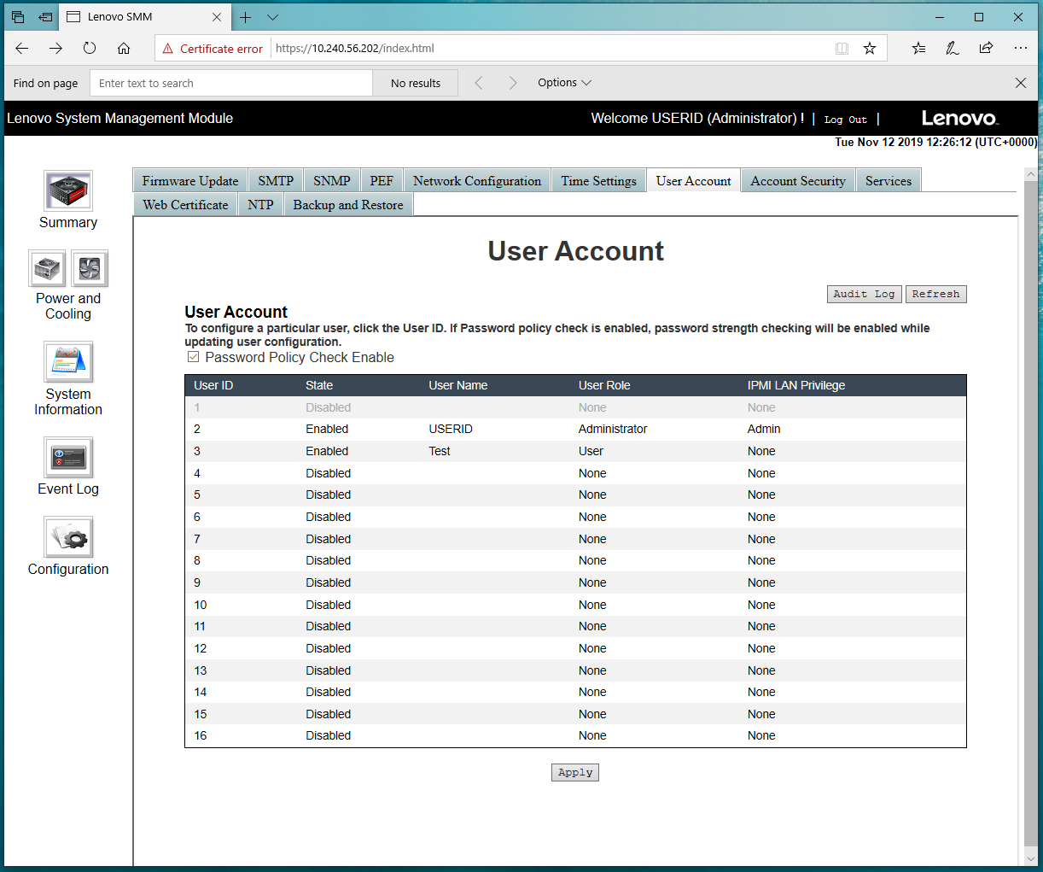Viewport: 1043px width, 872px height.
Task: Click the page vertical scrollbar
Action: click(1031, 512)
